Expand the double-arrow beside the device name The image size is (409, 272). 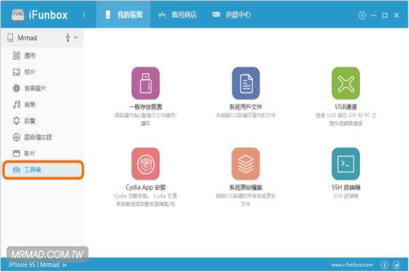[x=65, y=265]
